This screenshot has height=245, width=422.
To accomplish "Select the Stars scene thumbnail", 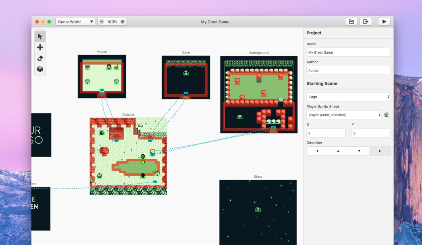I will 258,212.
